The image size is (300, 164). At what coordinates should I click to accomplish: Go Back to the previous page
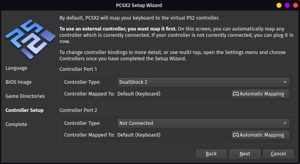pos(211,154)
